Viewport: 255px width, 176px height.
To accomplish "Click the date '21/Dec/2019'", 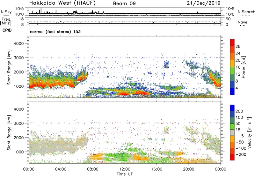I will coord(204,3).
